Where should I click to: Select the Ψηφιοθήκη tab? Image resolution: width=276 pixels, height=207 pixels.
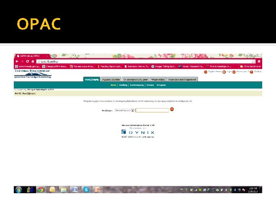158,80
